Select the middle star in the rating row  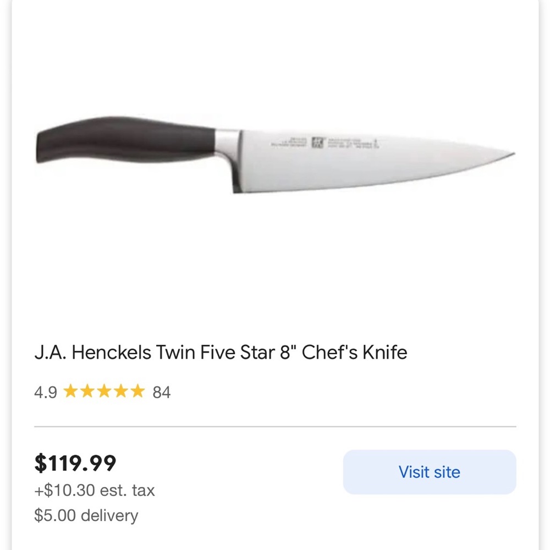pos(103,392)
